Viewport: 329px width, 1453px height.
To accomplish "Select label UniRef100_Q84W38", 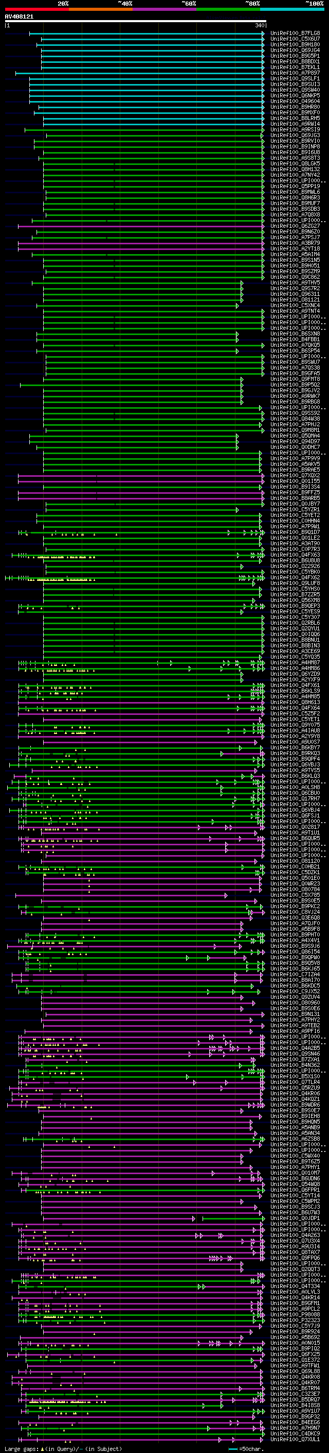I will point(295,419).
